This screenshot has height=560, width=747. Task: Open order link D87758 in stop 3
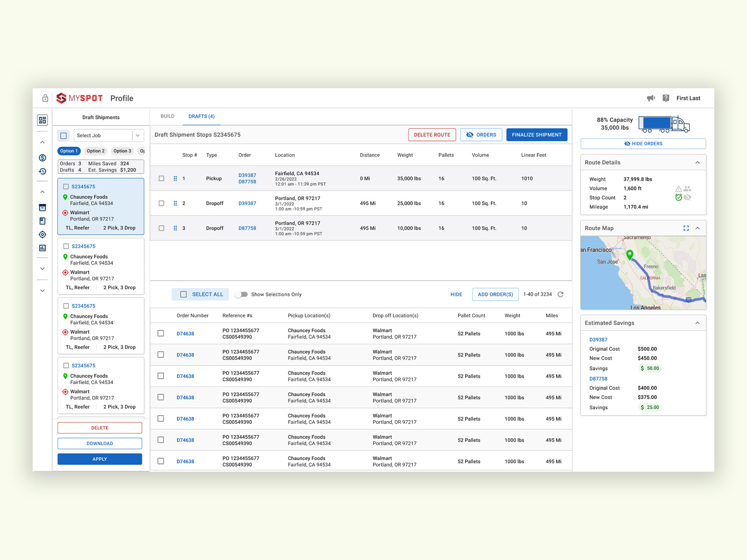(247, 228)
